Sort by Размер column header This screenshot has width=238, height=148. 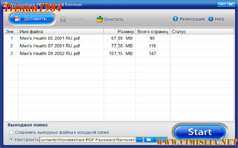(119, 32)
